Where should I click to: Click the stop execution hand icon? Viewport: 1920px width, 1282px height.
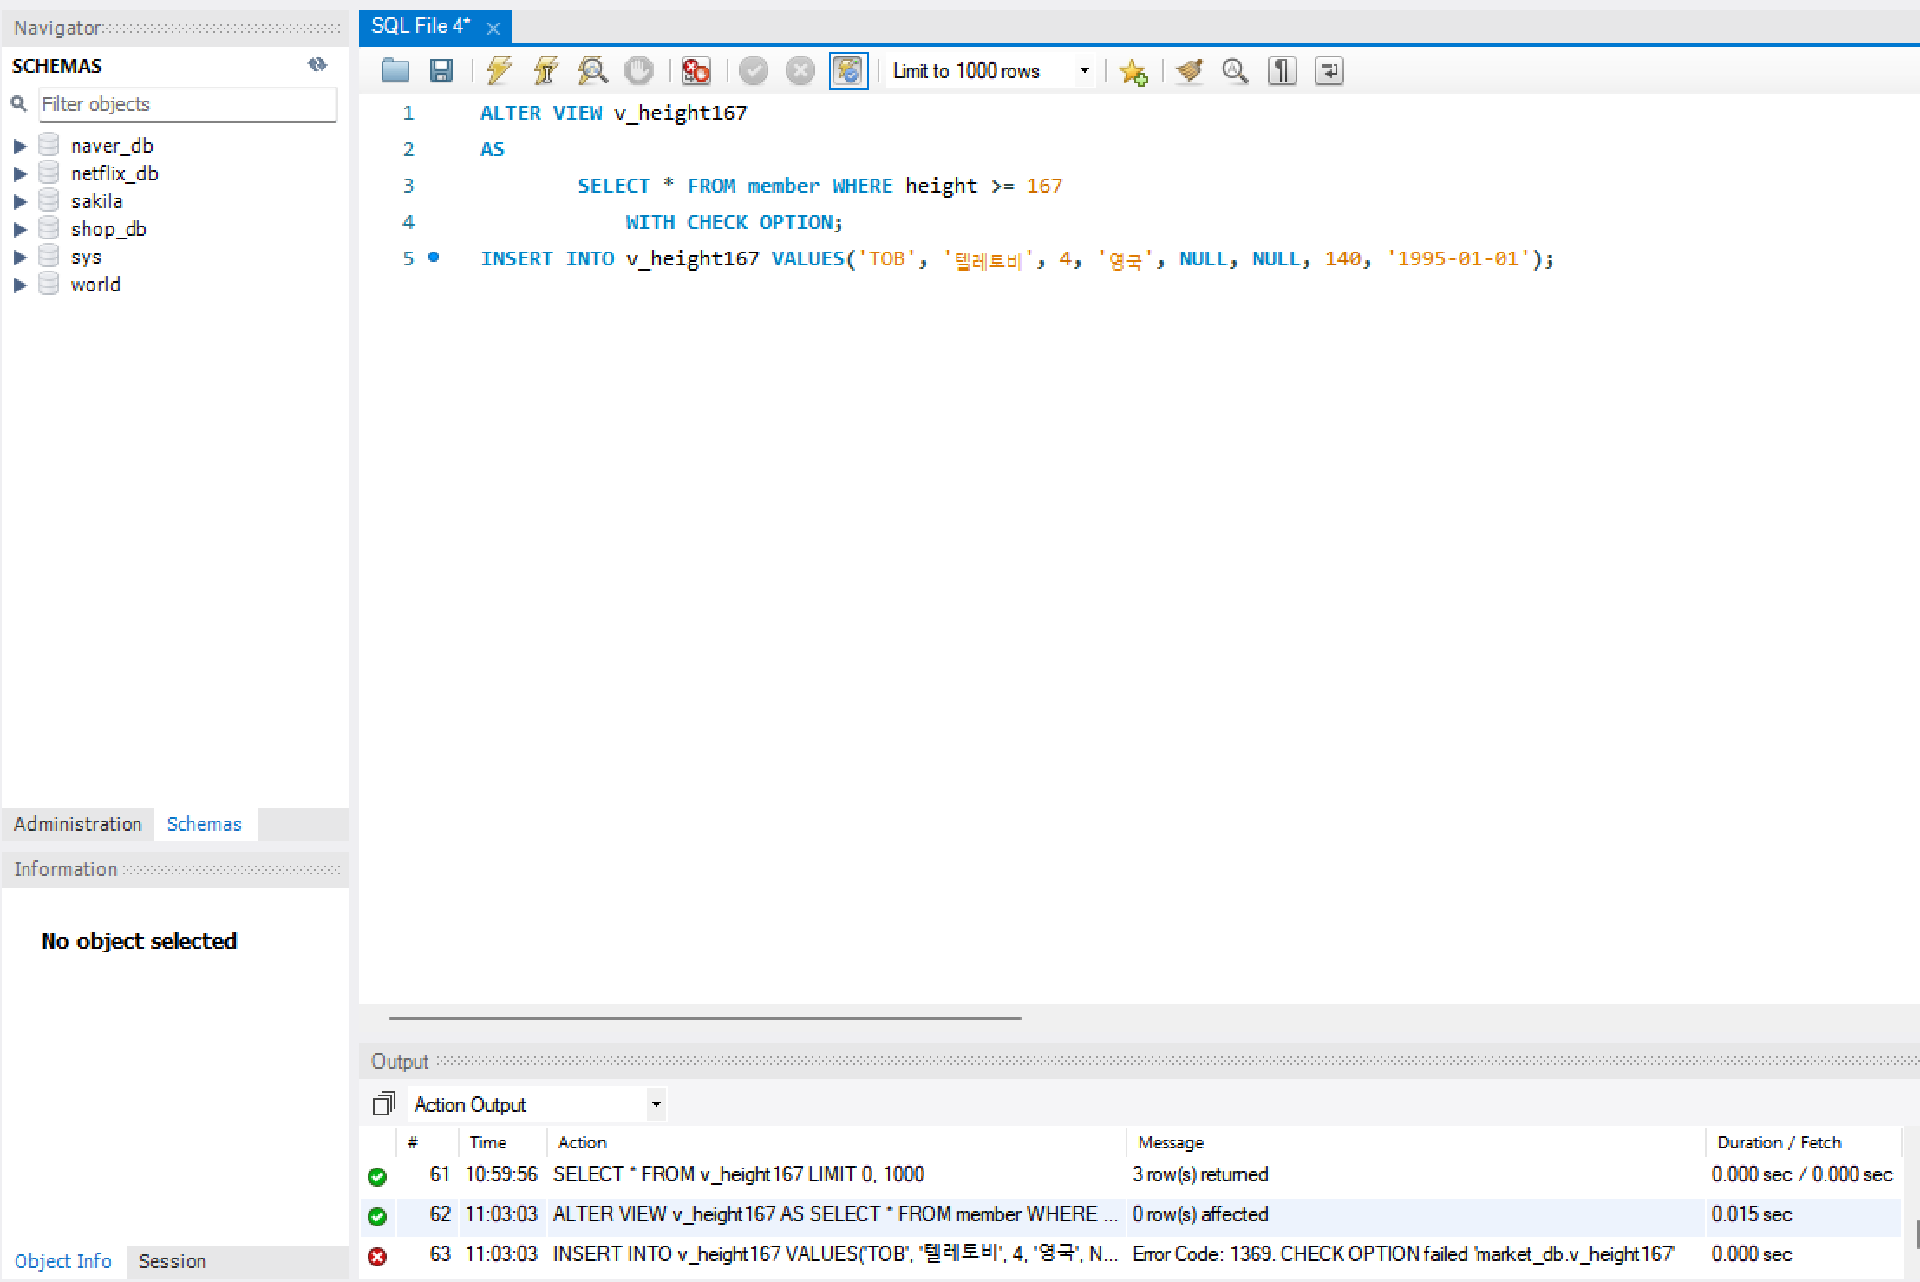coord(639,70)
